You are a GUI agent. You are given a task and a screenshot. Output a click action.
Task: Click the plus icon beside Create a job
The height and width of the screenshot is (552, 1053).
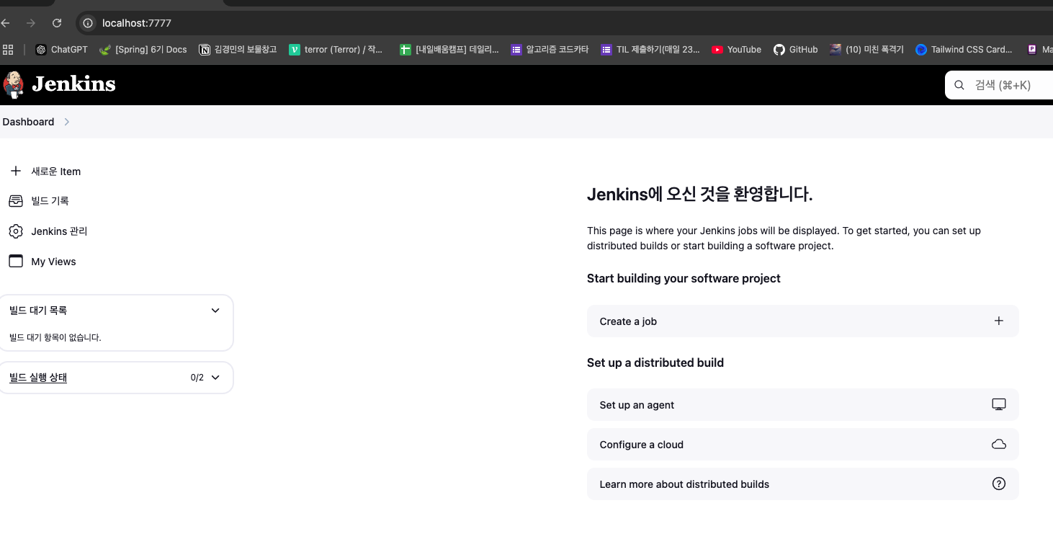coord(999,321)
